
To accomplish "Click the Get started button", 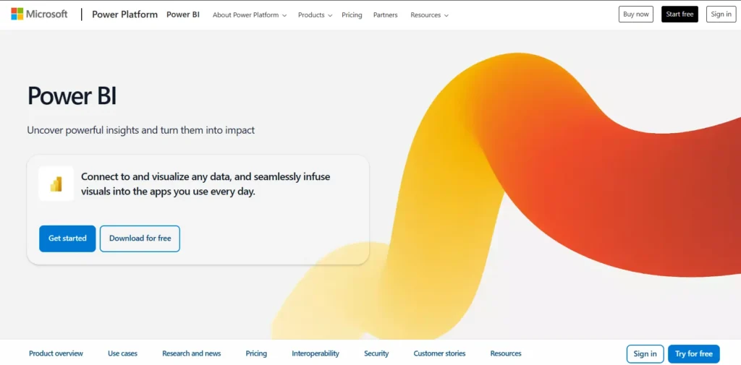I will [x=67, y=239].
